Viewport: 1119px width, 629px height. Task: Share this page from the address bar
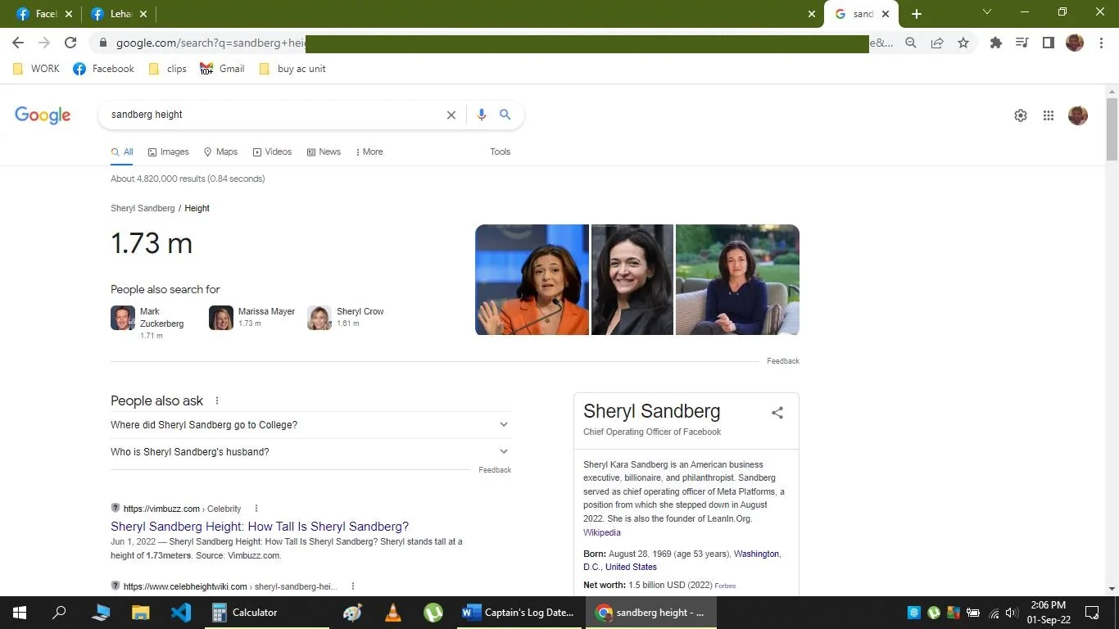click(937, 43)
